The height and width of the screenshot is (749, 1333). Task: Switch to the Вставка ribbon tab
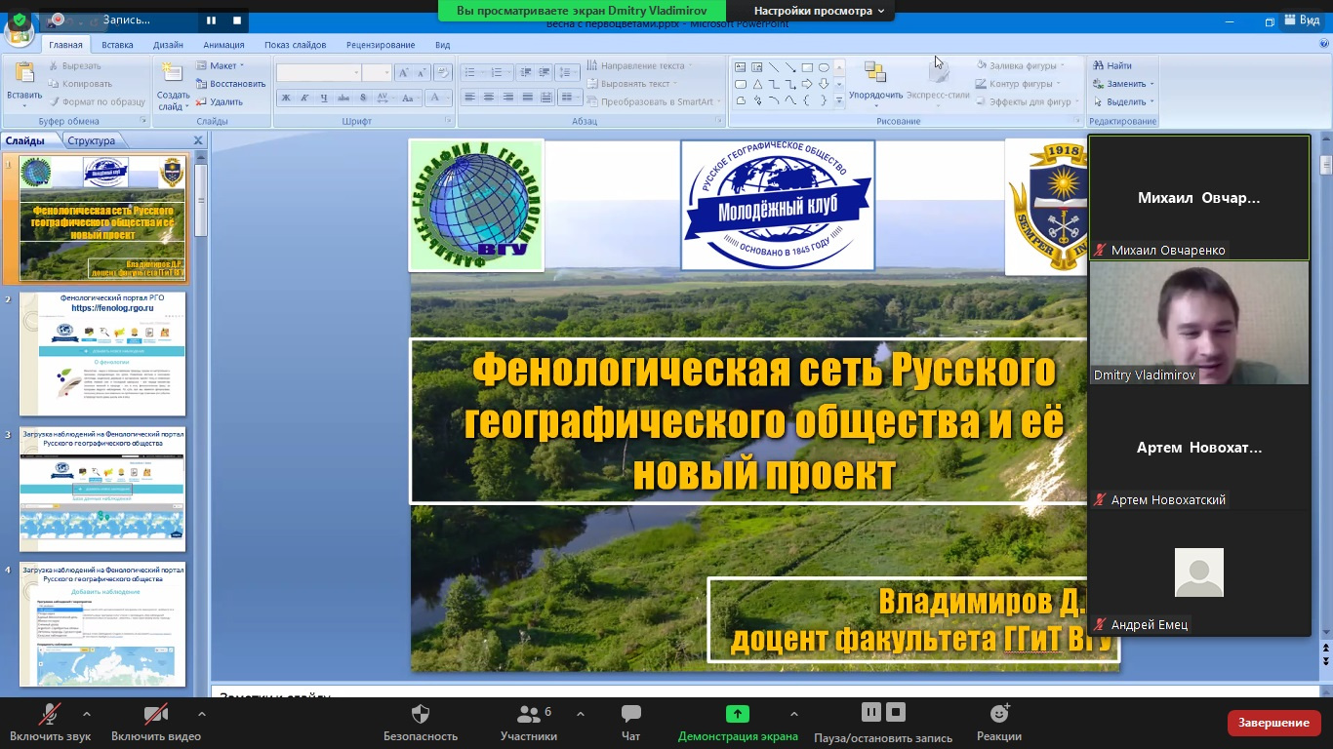pyautogui.click(x=117, y=45)
